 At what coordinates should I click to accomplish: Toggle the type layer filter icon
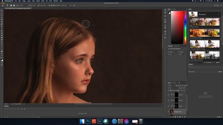coord(181,86)
